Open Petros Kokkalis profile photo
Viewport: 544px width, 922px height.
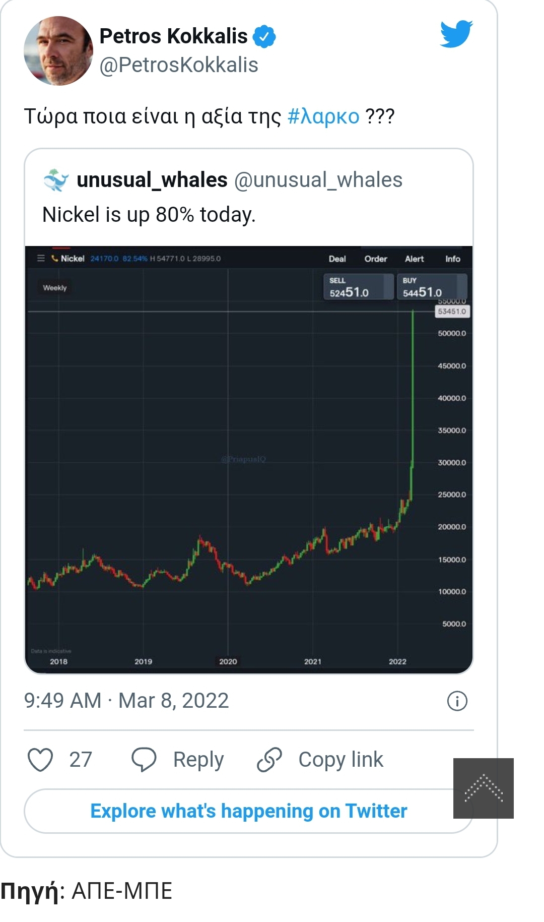(58, 51)
